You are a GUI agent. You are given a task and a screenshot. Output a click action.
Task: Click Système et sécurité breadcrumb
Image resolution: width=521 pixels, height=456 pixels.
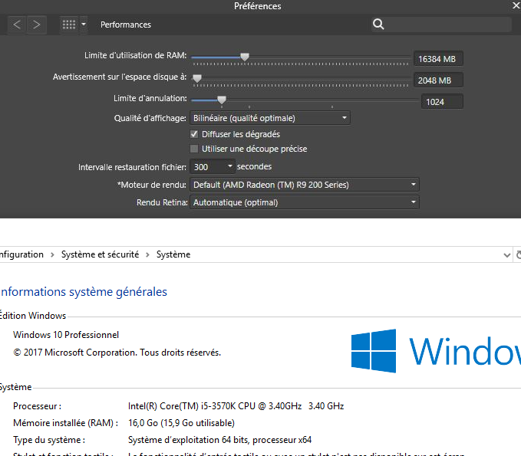[100, 254]
